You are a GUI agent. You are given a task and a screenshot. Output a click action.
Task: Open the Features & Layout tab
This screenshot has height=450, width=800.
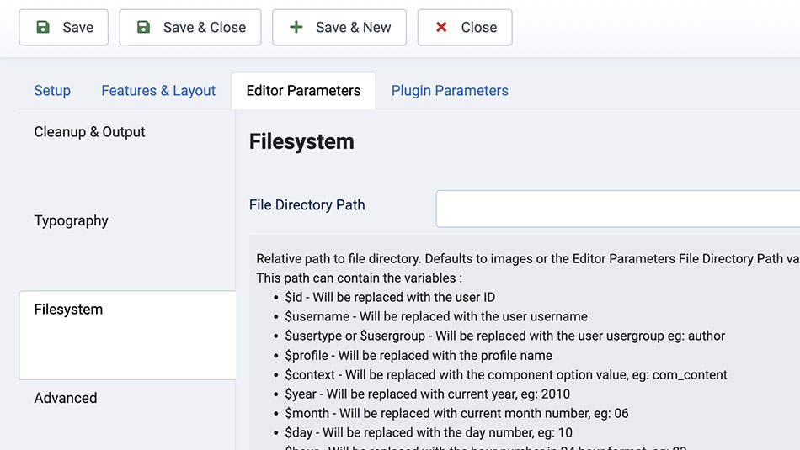coord(158,91)
